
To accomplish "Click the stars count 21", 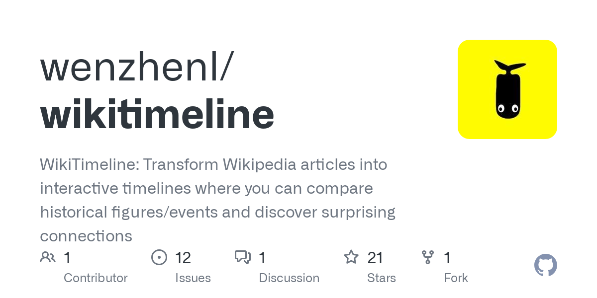I will pos(375,258).
